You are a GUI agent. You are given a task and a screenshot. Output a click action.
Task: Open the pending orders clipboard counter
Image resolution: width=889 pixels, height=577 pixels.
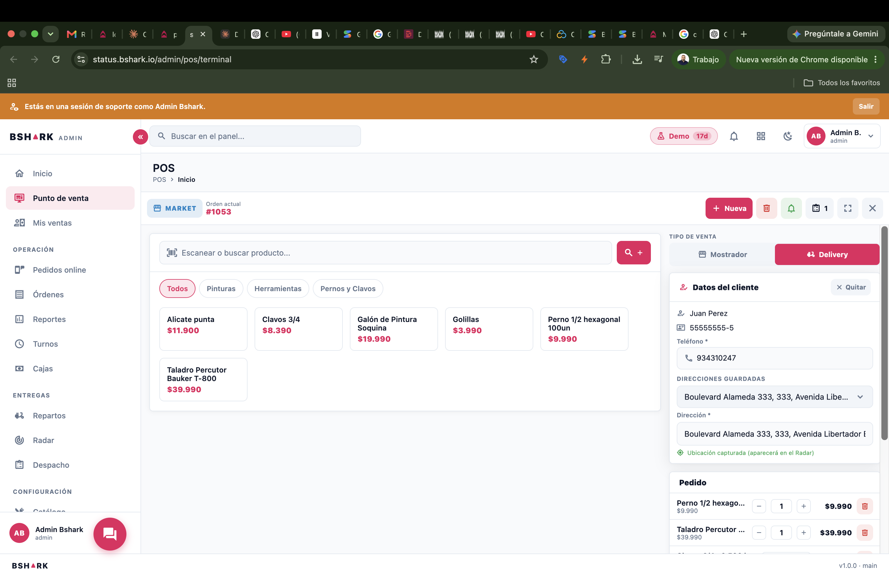point(820,208)
